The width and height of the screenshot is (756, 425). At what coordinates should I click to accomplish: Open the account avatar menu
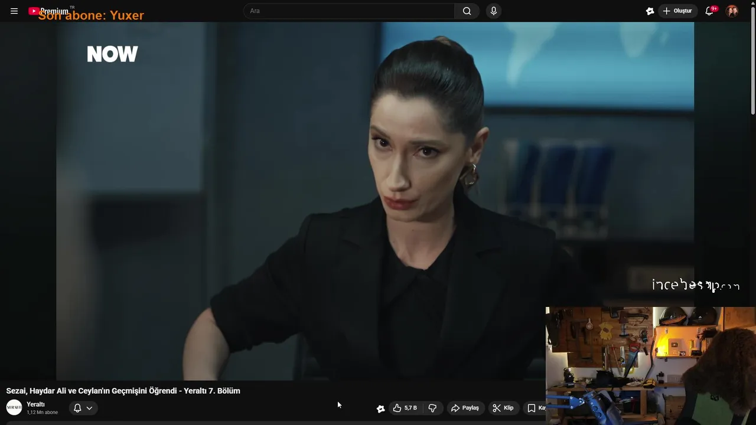click(x=732, y=11)
